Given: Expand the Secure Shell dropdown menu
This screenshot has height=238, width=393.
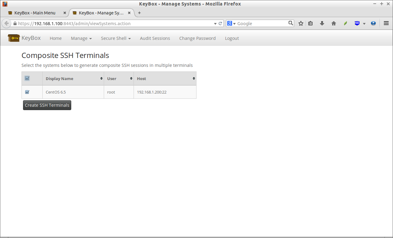Looking at the screenshot, I should pos(116,38).
